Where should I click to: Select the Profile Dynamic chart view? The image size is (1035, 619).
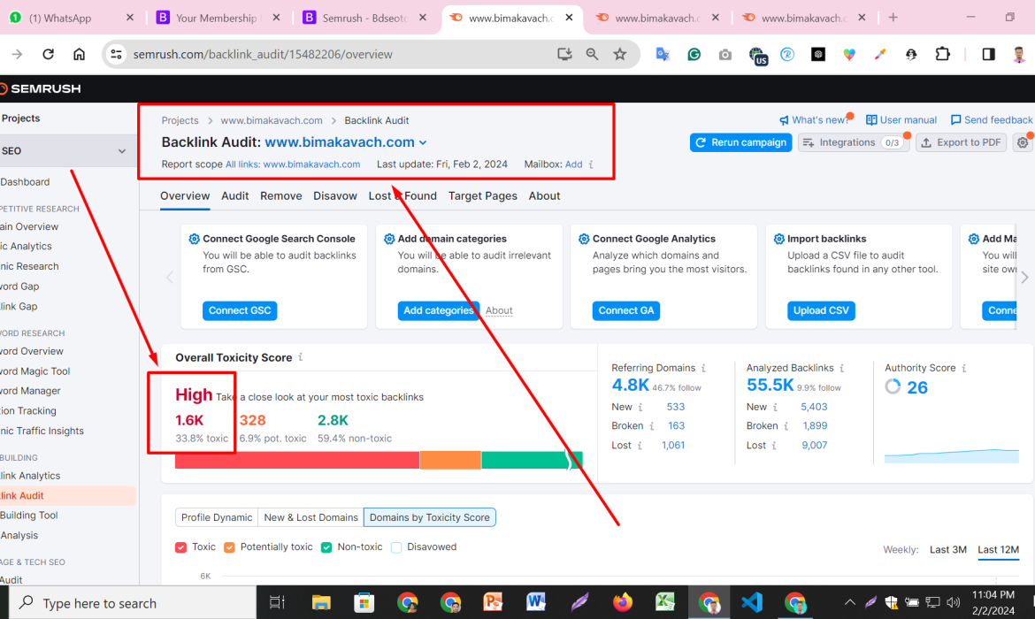tap(217, 517)
